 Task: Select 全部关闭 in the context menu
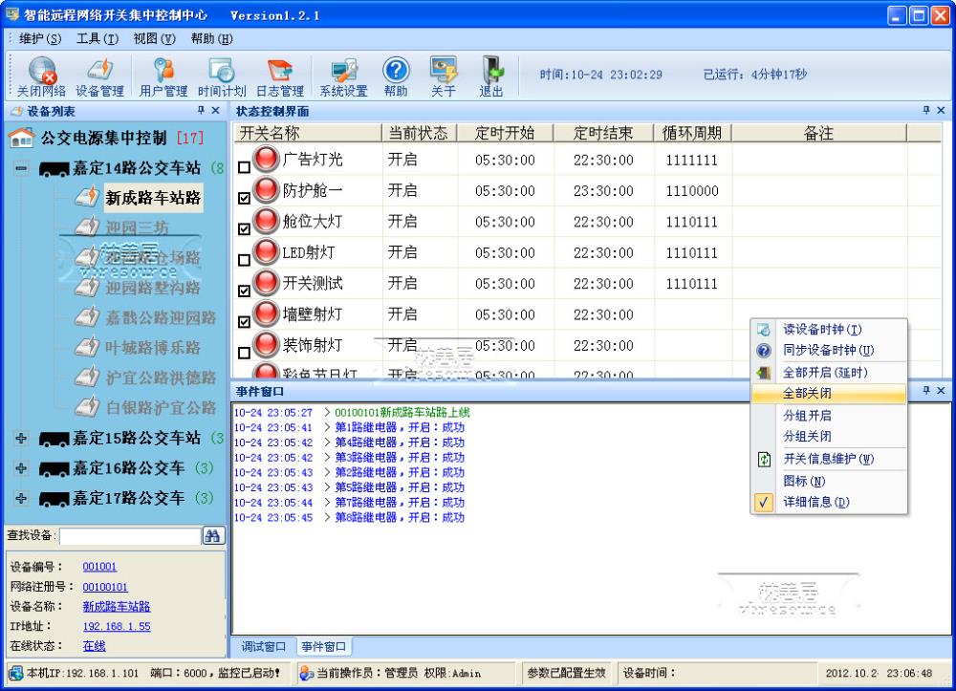[x=807, y=394]
